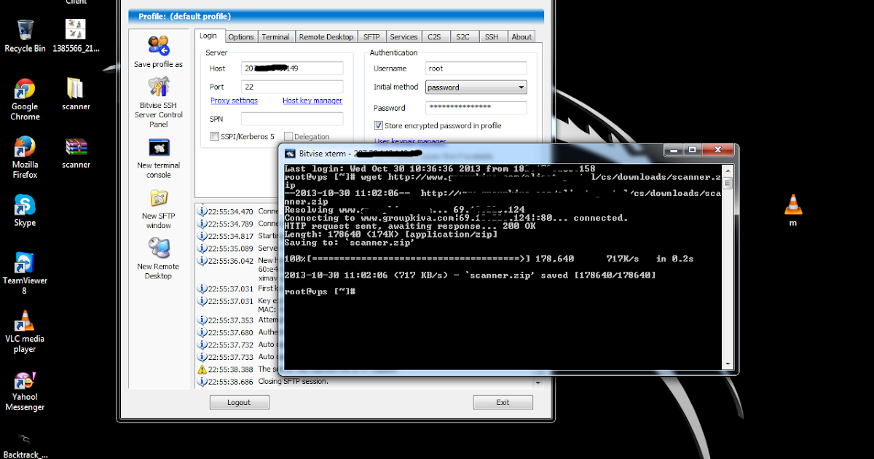Click Save profile as icon
Screen dimensions: 874x459
pyautogui.click(x=158, y=52)
